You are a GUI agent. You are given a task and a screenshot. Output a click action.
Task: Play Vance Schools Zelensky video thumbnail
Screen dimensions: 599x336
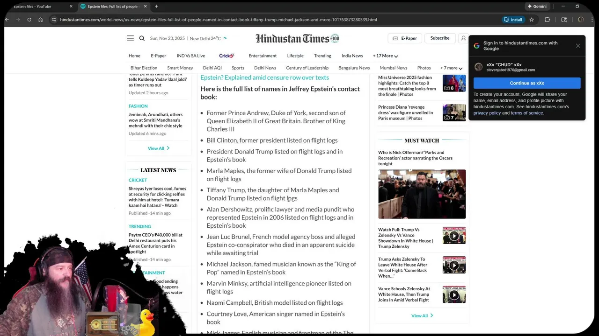click(x=454, y=294)
